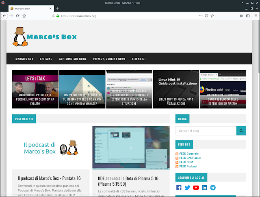Click the blog search magnifier button
260x197 pixels.
(241, 131)
